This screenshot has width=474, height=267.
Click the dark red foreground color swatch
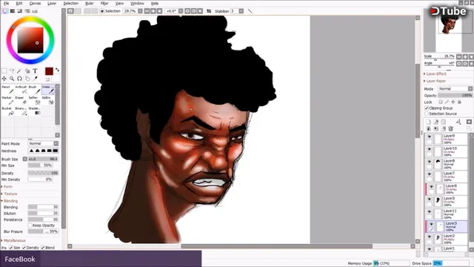(x=49, y=71)
